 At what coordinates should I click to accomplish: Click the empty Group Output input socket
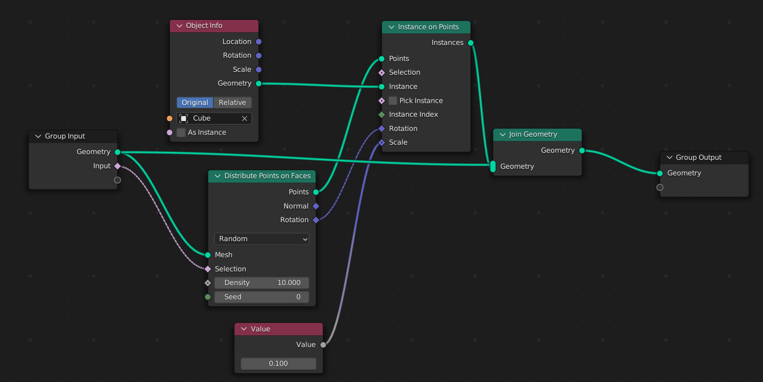pos(660,188)
